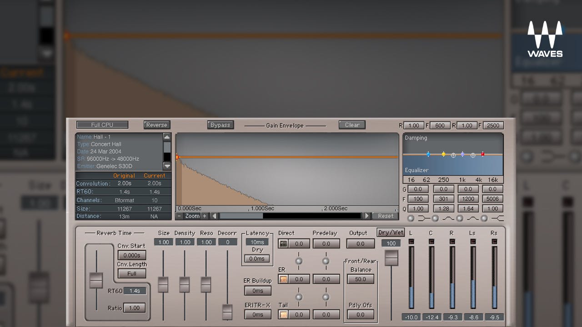Click the Reverb Time fader handle
Viewport: 582px width, 327px height.
pos(96,280)
